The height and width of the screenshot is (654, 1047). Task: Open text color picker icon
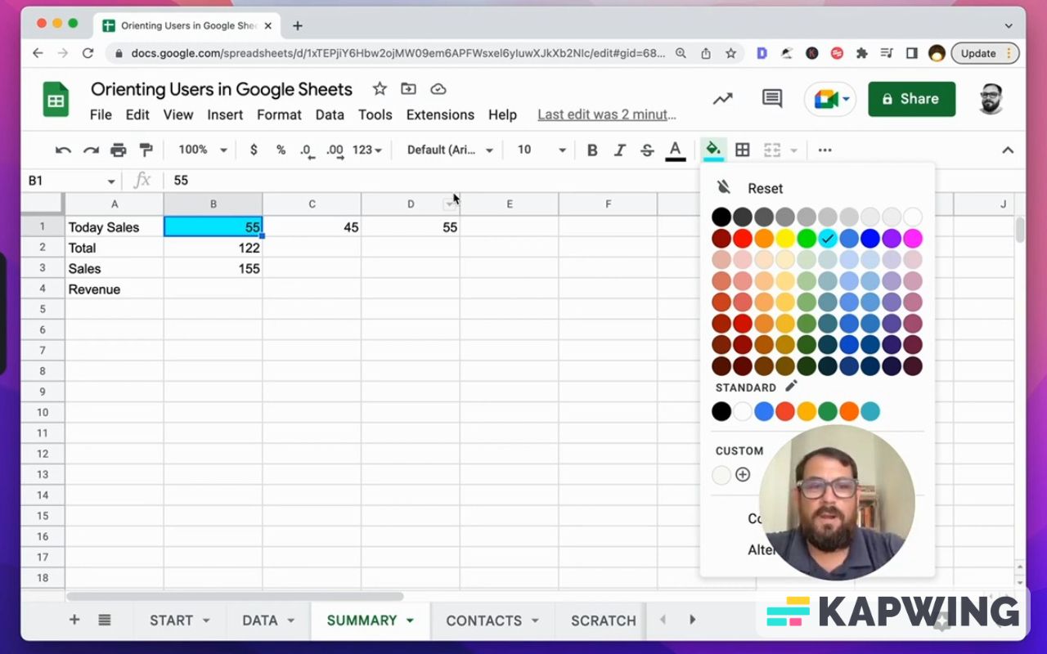675,150
